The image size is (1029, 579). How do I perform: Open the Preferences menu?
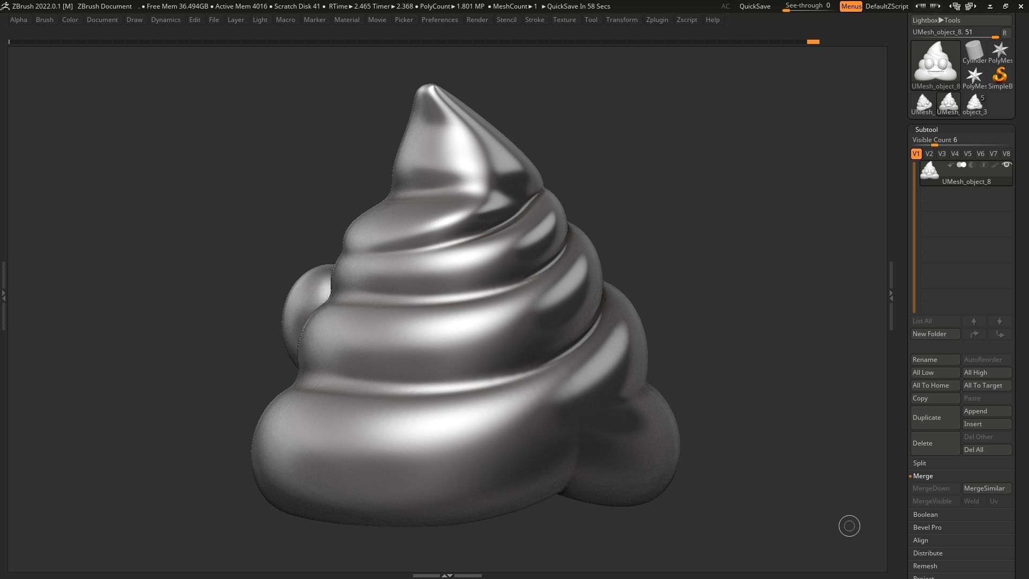(x=439, y=20)
